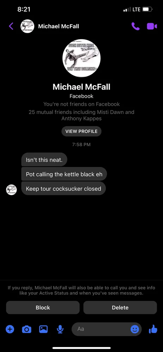Tap the purple back arrow
Image resolution: width=163 pixels, height=352 pixels.
pyautogui.click(x=11, y=26)
